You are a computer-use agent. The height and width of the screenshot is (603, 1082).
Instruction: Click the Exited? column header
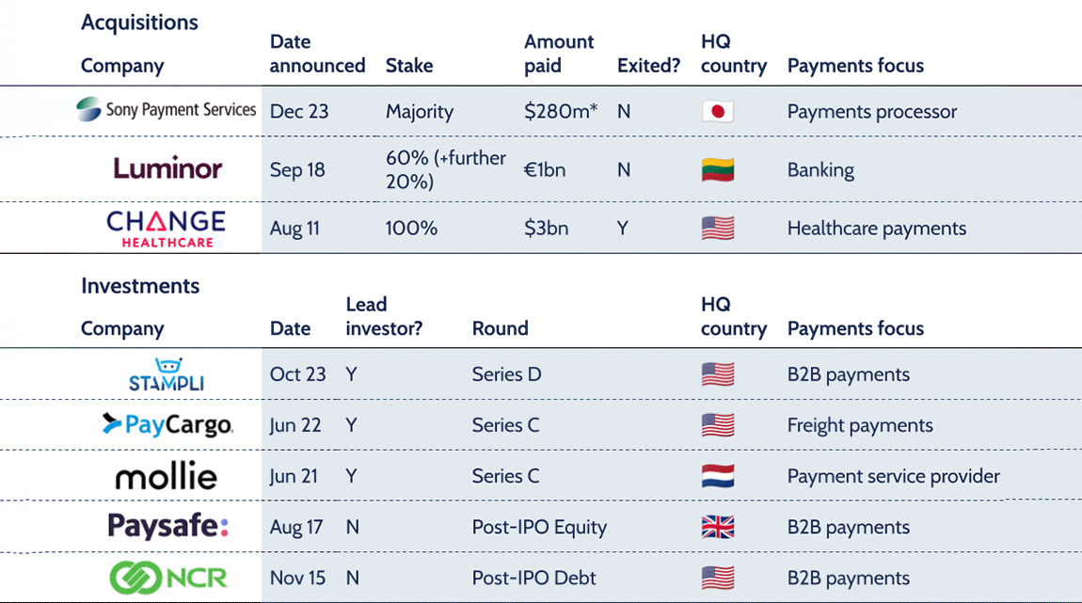point(648,66)
